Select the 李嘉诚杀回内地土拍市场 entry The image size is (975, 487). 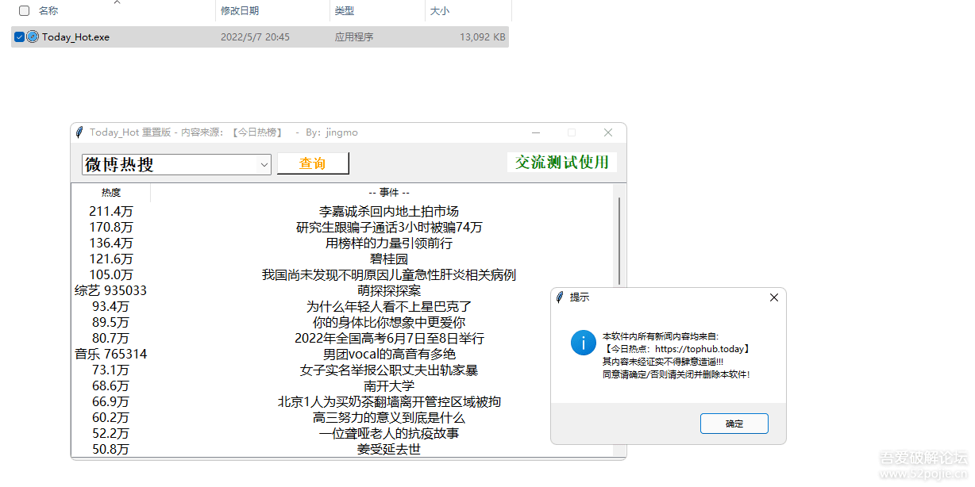(389, 211)
